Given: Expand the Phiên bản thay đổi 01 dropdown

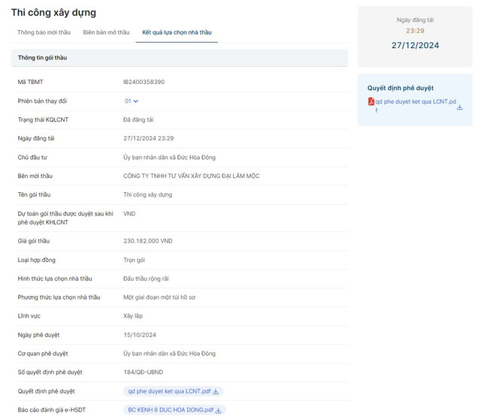Looking at the screenshot, I should click(x=132, y=101).
